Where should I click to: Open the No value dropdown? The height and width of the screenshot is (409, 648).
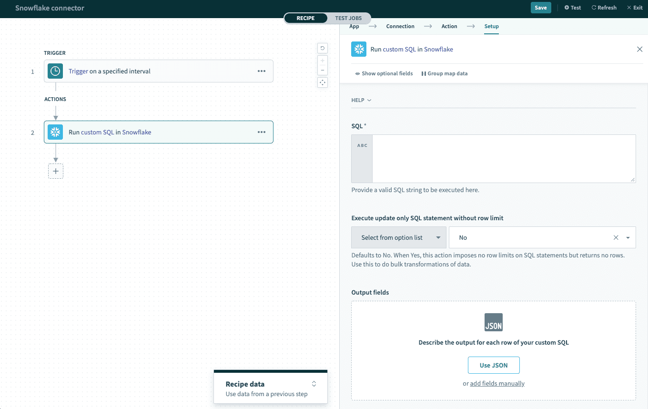coord(629,237)
